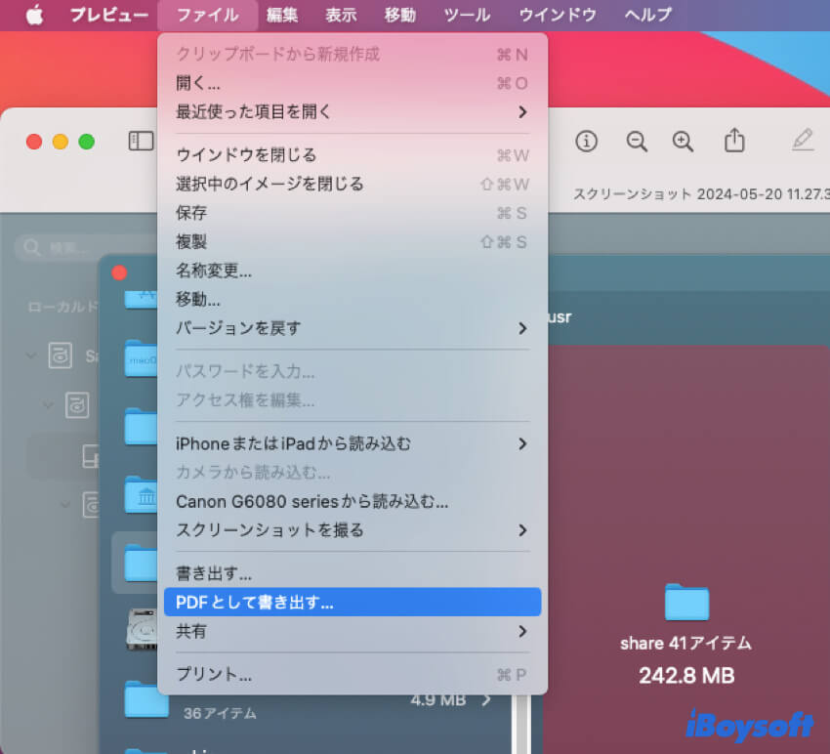This screenshot has height=754, width=830.
Task: Expand バージョンを戻す submenu
Action: click(x=353, y=328)
